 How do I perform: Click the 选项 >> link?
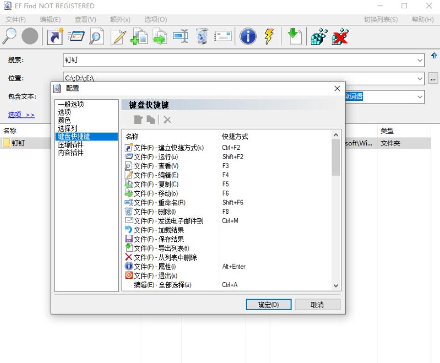click(x=21, y=114)
